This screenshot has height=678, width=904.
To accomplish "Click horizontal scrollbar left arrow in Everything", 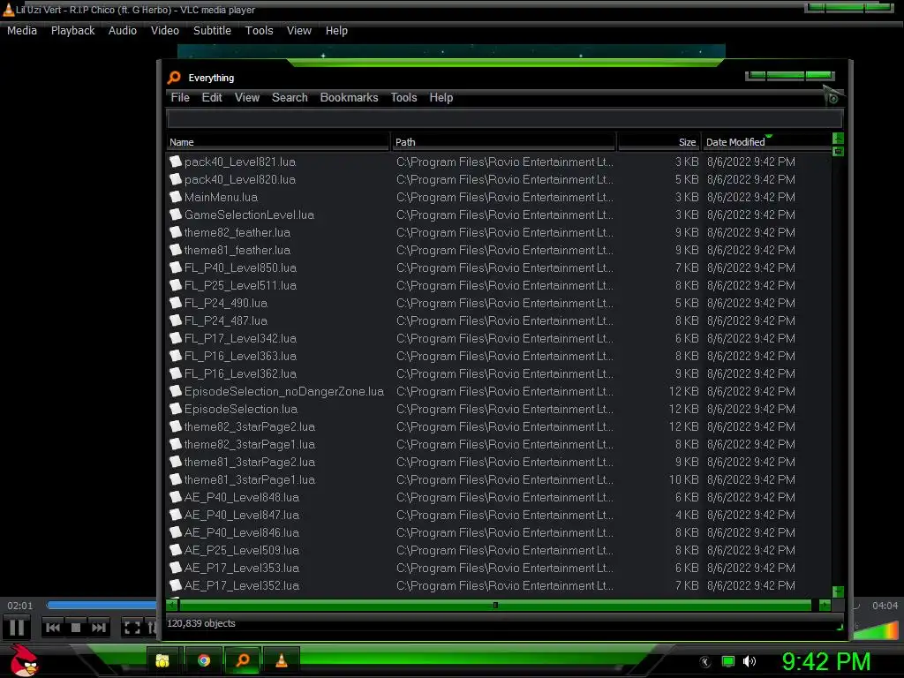I will pos(172,605).
